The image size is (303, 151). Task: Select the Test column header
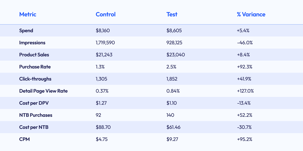coord(172,14)
